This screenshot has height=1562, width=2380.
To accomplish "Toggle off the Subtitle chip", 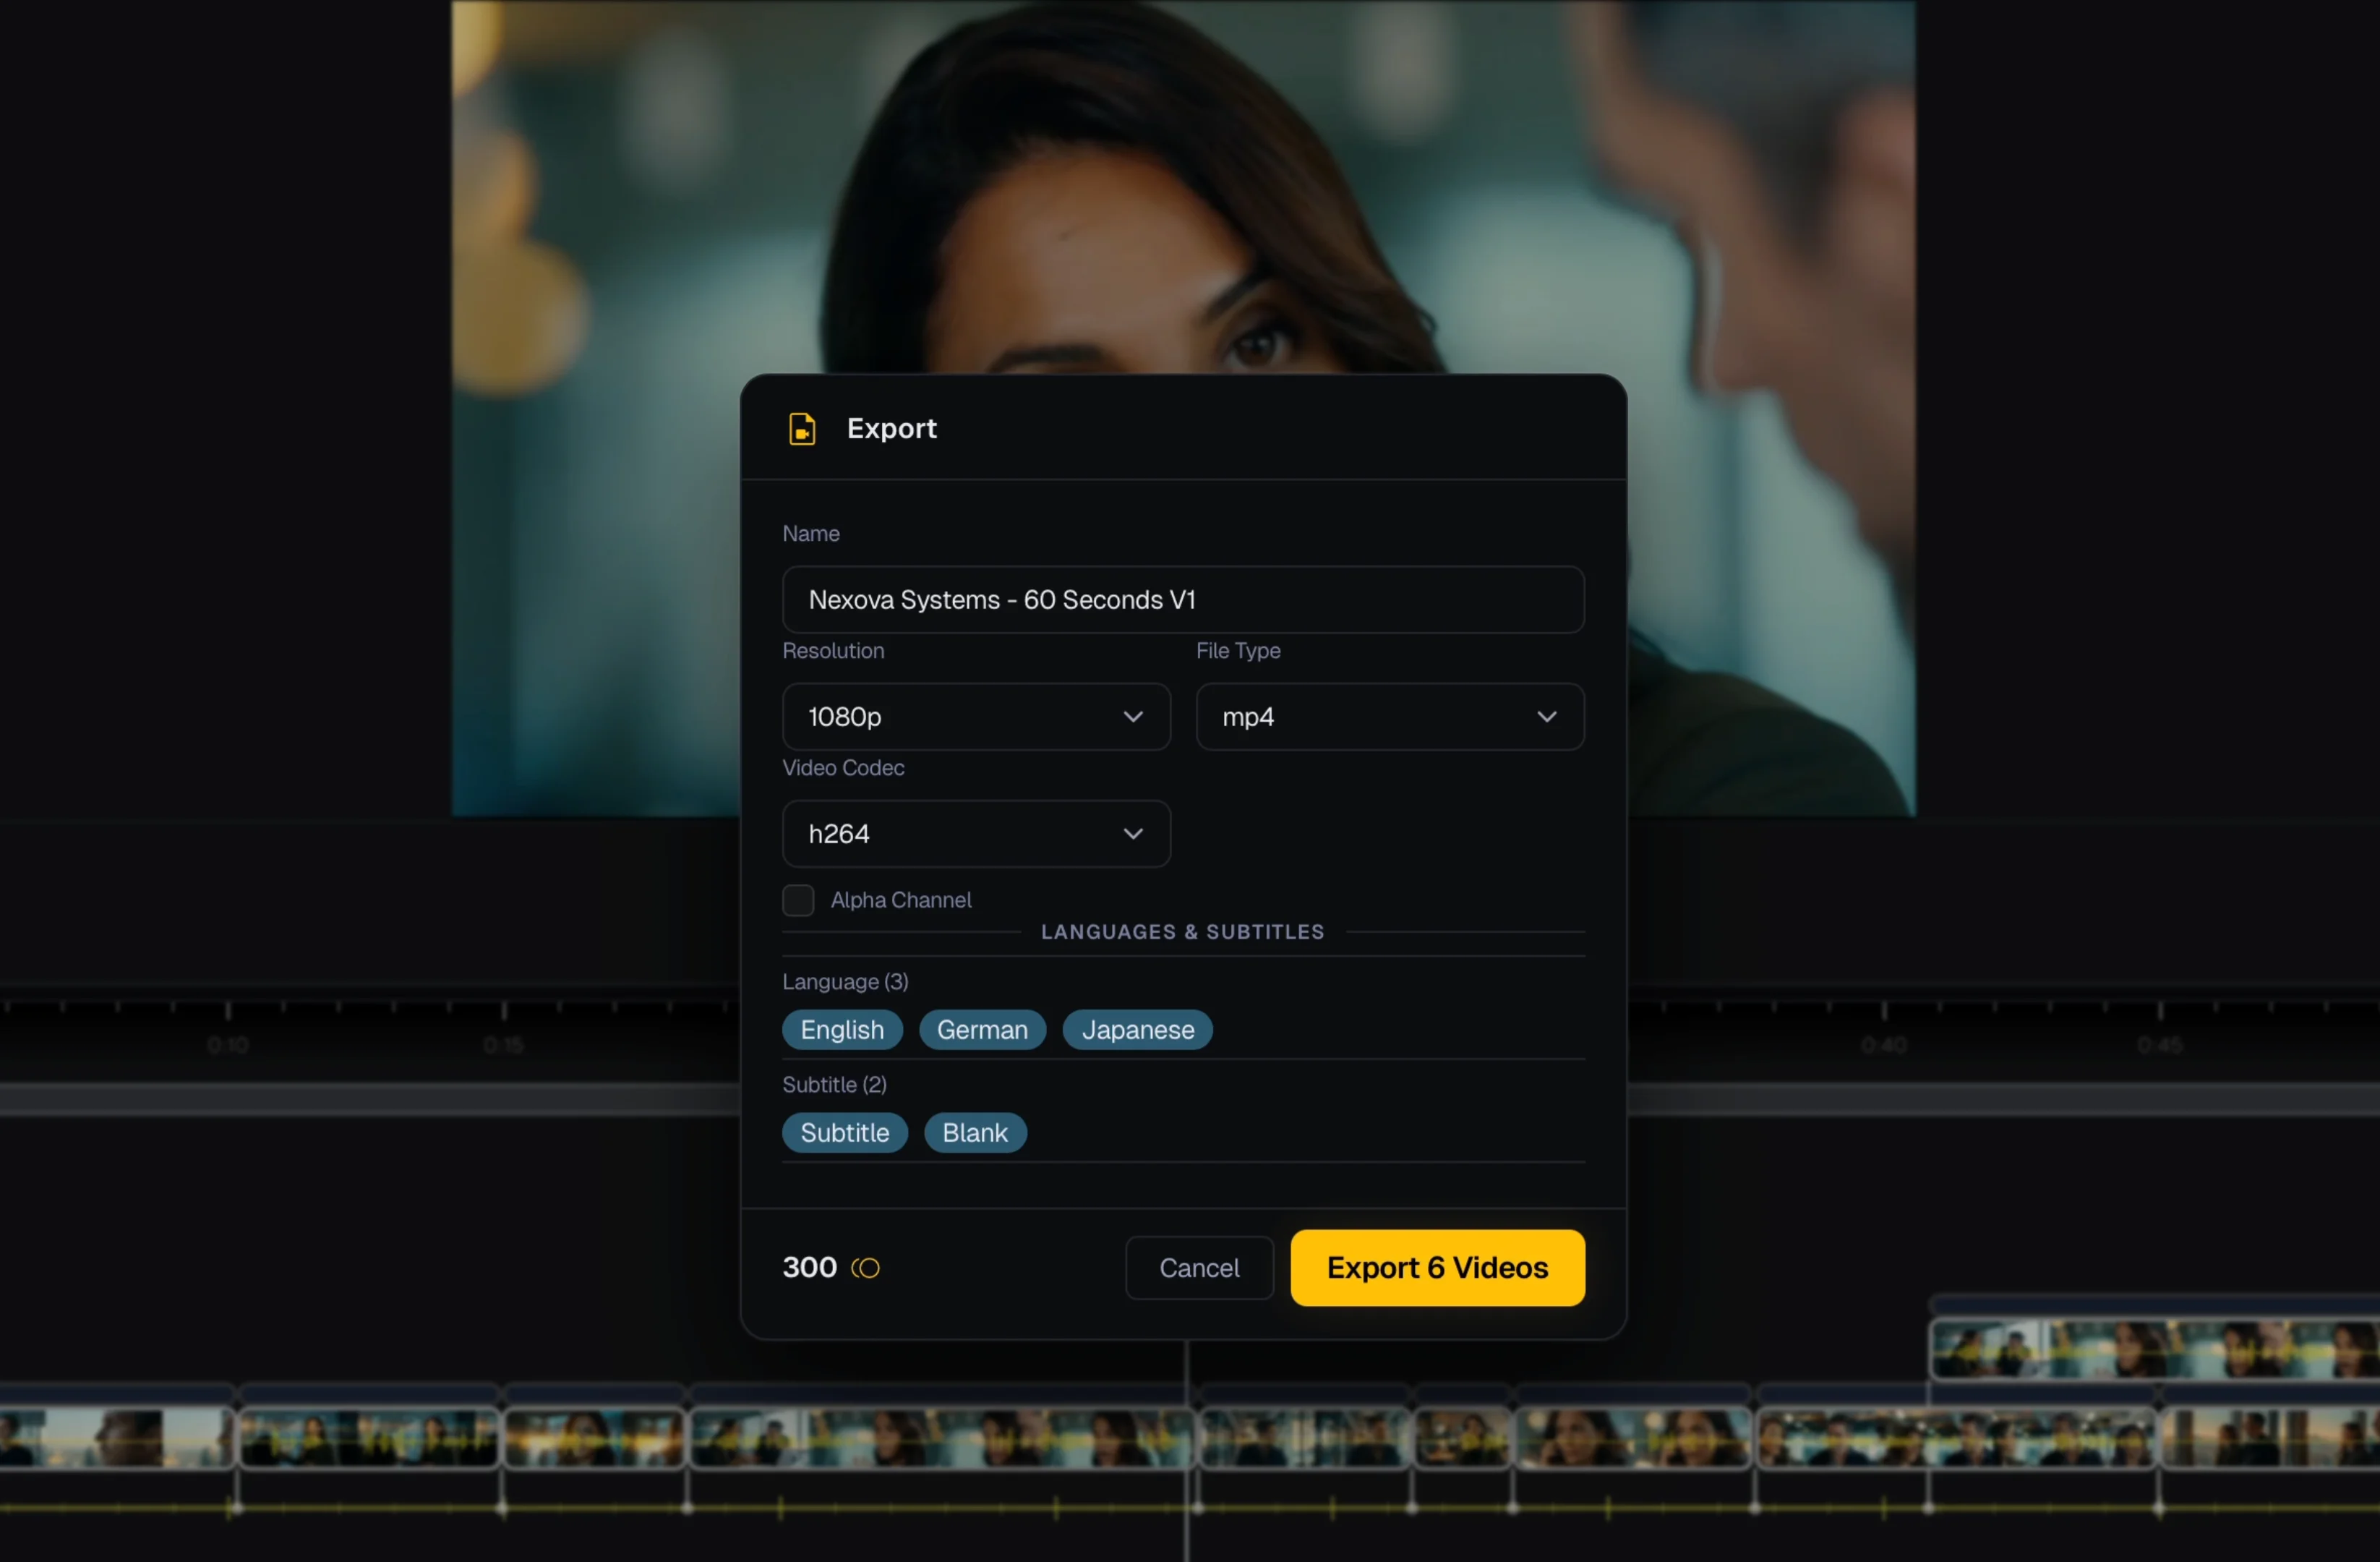I will tap(845, 1132).
